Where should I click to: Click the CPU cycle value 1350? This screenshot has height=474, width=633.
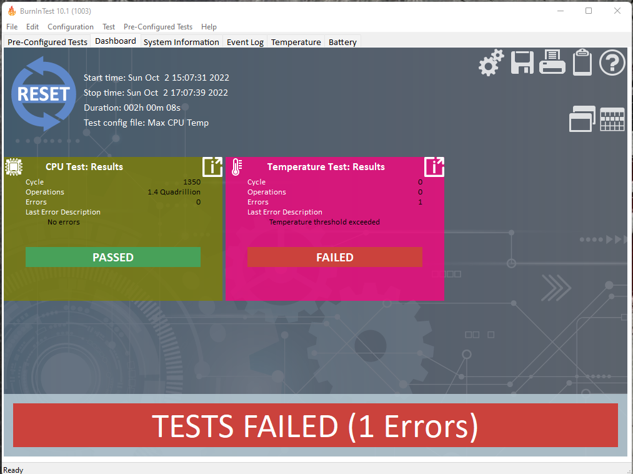(192, 182)
